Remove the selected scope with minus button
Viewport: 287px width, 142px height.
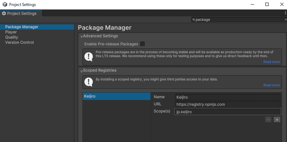[x=268, y=120]
